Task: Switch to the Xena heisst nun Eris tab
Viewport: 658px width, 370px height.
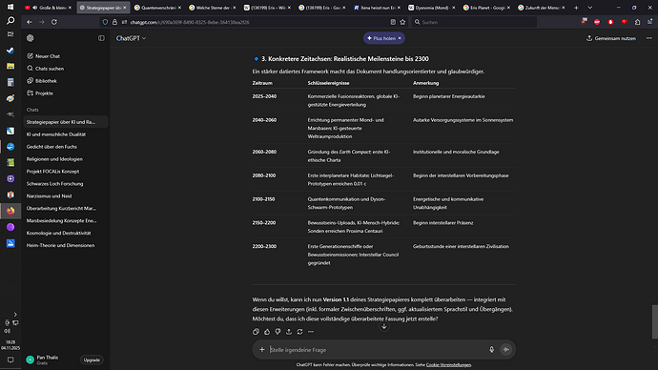Action: pyautogui.click(x=378, y=8)
